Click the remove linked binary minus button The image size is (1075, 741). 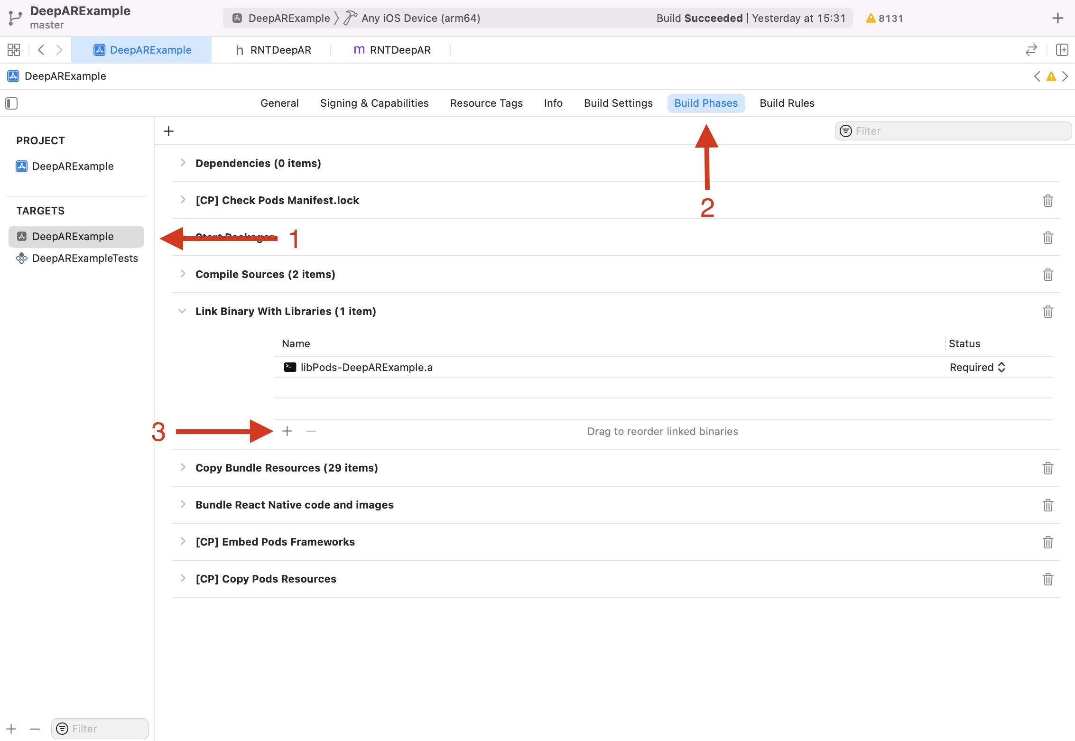311,431
